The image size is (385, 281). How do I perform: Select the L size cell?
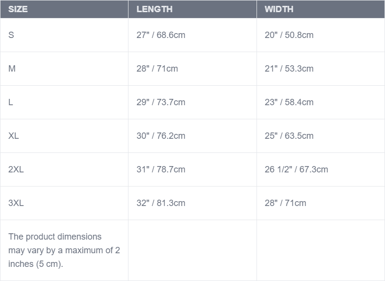coord(11,102)
